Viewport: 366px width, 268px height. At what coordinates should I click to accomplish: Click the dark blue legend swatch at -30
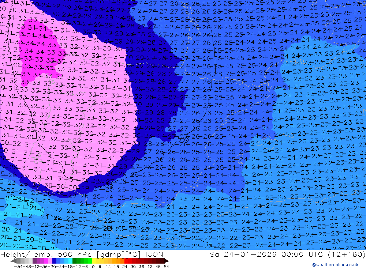point(54,261)
